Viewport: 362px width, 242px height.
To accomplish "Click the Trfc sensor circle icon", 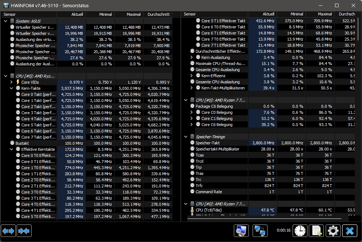I will click(x=192, y=185).
